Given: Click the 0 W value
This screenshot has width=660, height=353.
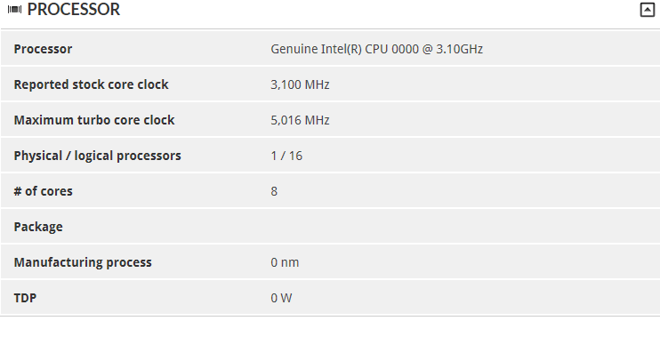Looking at the screenshot, I should point(281,298).
